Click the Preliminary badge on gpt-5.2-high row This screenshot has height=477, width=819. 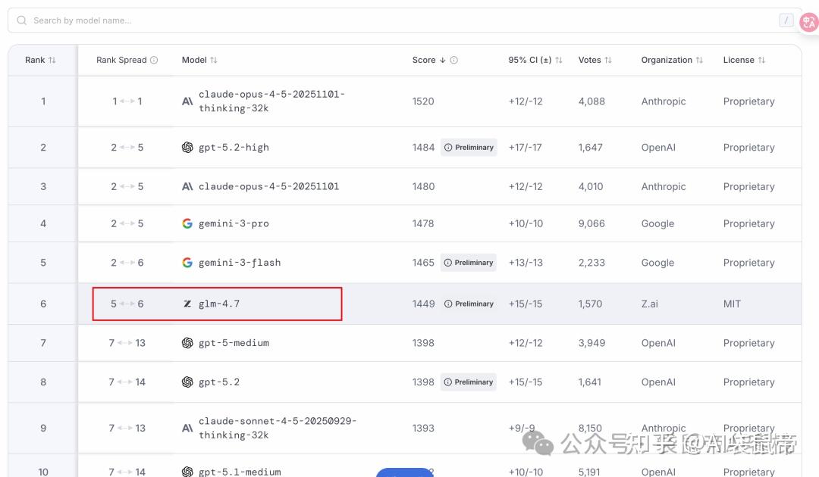click(469, 148)
